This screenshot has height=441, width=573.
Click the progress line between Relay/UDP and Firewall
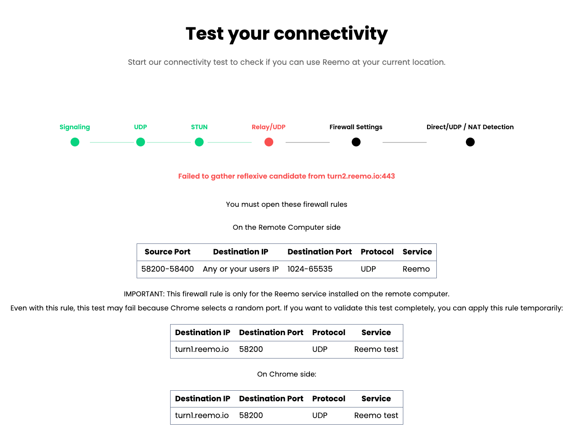(x=308, y=142)
